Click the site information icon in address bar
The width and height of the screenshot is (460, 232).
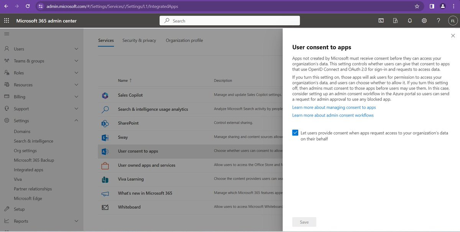click(41, 6)
